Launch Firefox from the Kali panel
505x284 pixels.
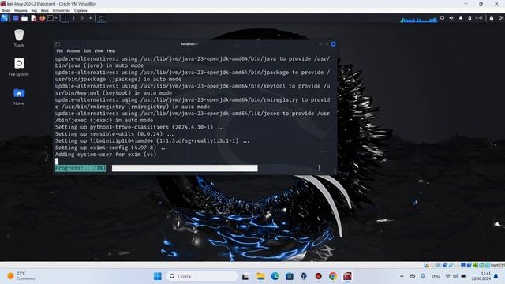(x=42, y=18)
